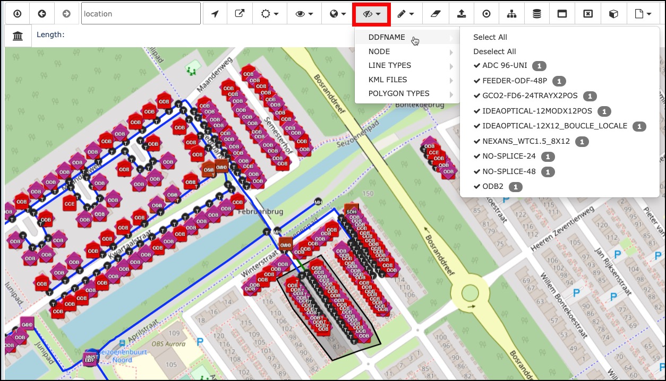Image resolution: width=666 pixels, height=381 pixels.
Task: Open the pencil draw tool dropdown
Action: coord(405,14)
